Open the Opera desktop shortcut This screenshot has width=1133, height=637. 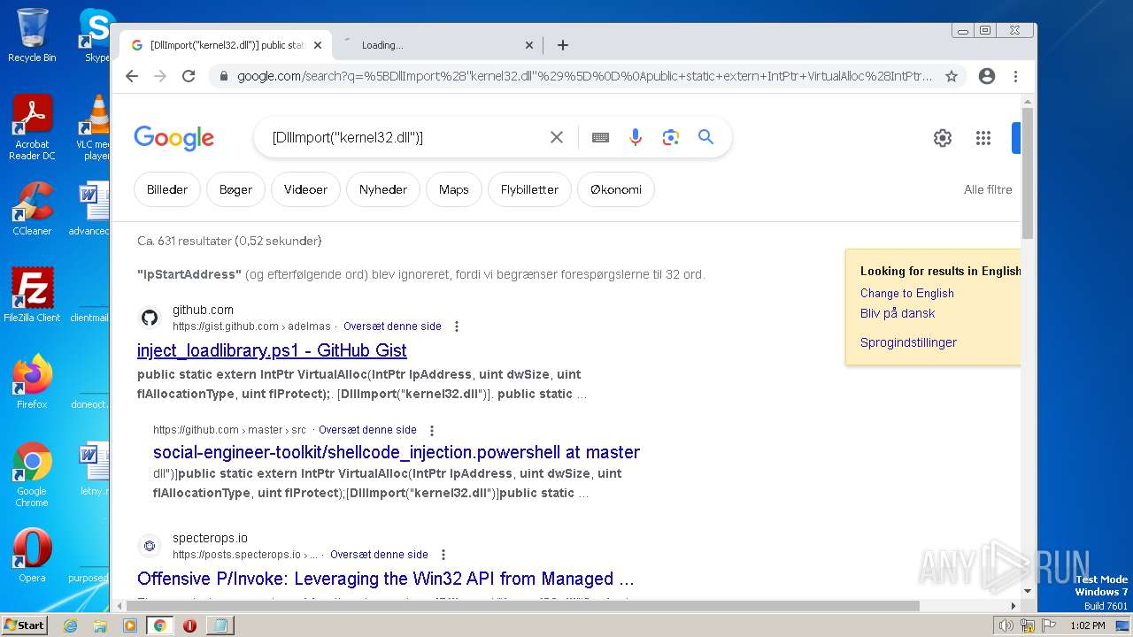32,556
